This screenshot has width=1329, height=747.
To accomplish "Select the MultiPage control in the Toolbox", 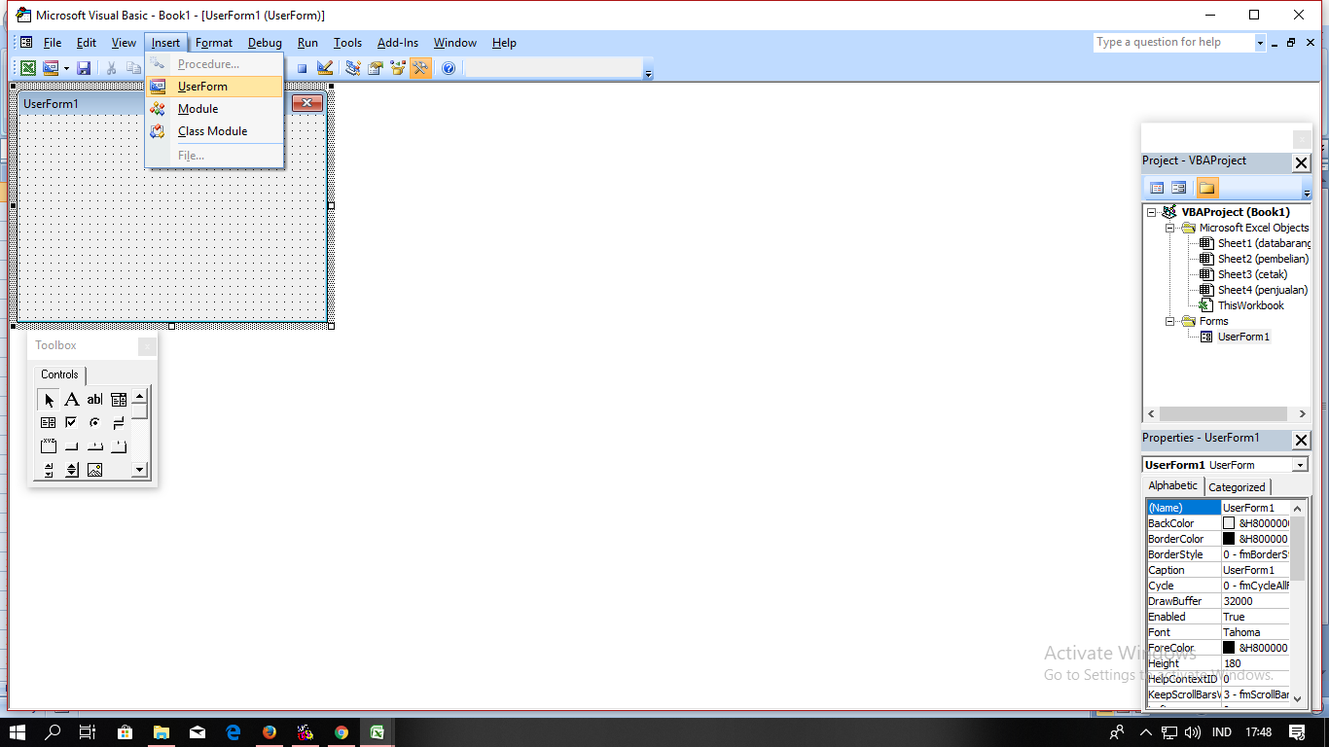I will click(119, 445).
